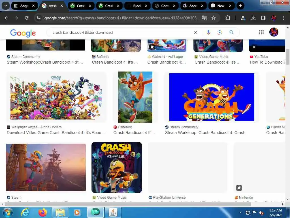Open Action Center flag icon in tray
The image size is (290, 218).
click(255, 213)
